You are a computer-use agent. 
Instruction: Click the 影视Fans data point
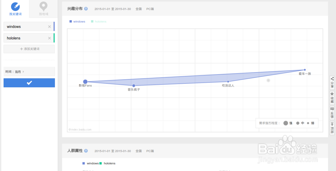(85, 82)
